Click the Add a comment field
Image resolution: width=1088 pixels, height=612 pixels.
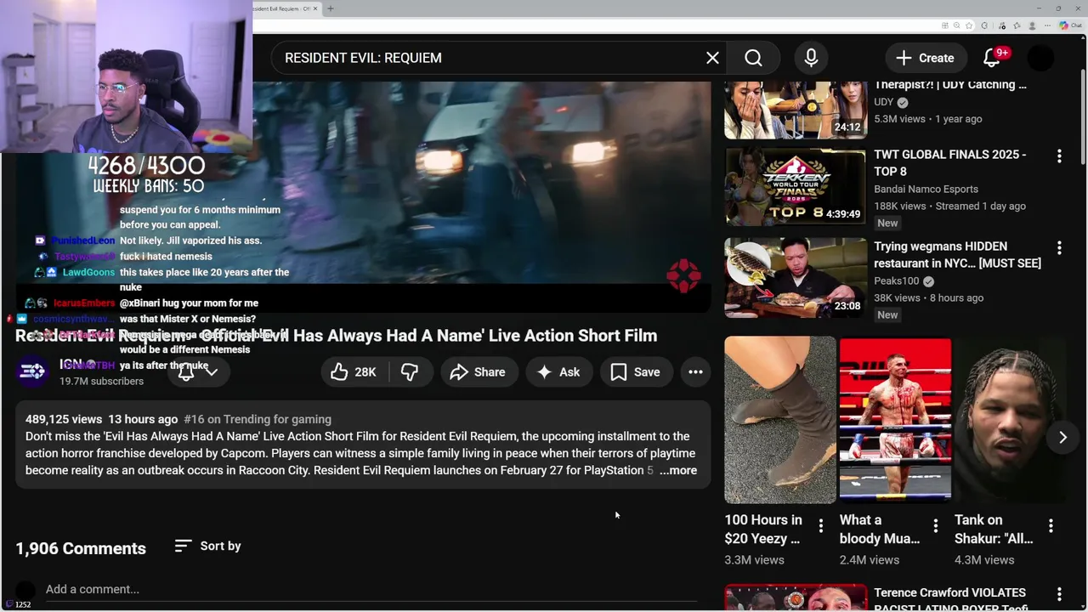pyautogui.click(x=371, y=589)
